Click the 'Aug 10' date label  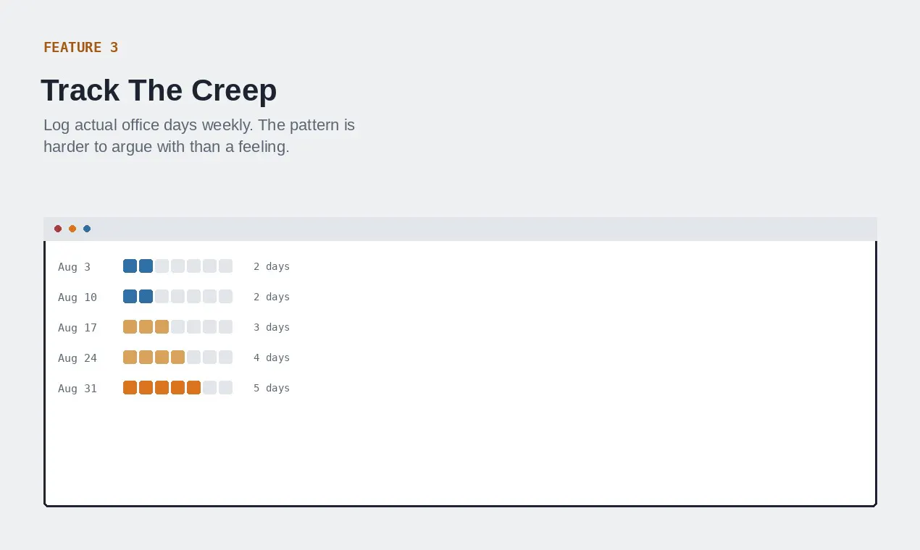[x=78, y=297]
